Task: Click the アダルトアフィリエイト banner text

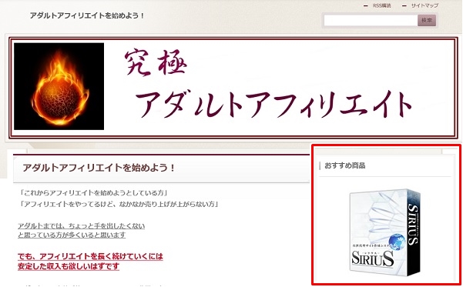Action: 273,104
